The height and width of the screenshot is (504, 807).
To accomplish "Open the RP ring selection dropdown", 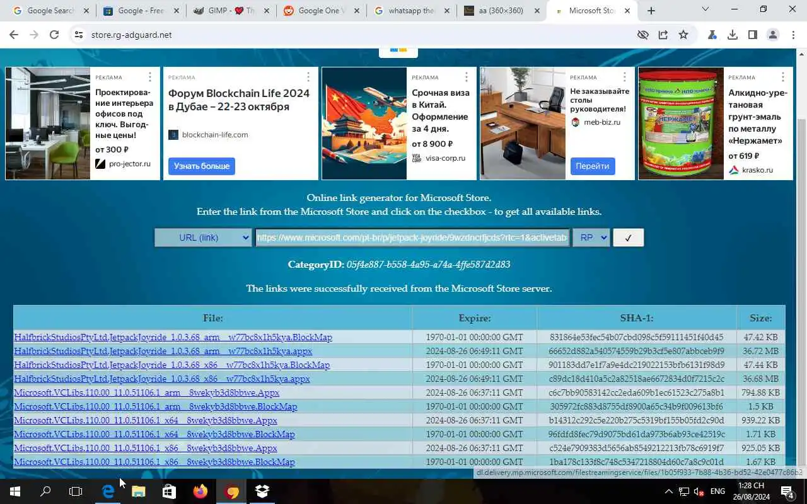I will pos(591,238).
